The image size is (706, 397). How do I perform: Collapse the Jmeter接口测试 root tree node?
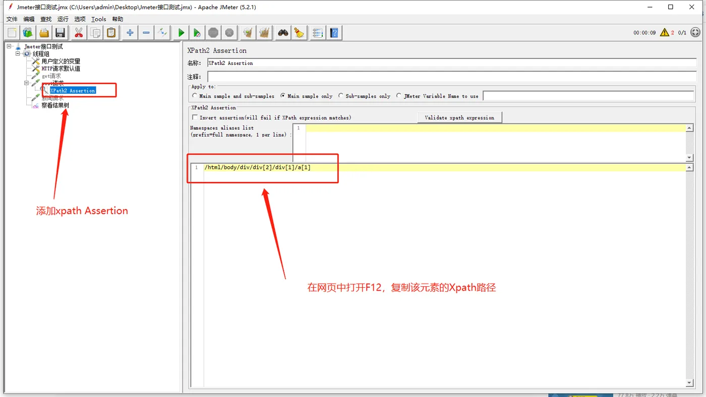pyautogui.click(x=9, y=46)
